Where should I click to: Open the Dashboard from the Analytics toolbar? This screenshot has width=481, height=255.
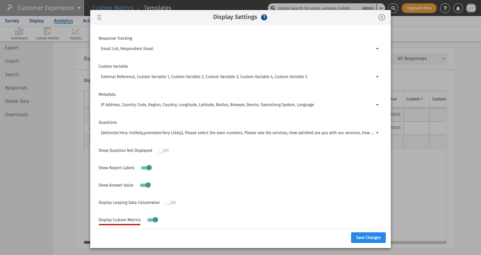click(19, 33)
